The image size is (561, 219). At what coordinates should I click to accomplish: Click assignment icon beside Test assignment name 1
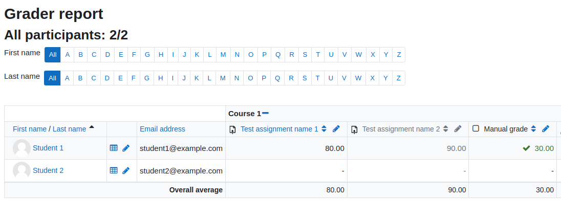coord(232,129)
